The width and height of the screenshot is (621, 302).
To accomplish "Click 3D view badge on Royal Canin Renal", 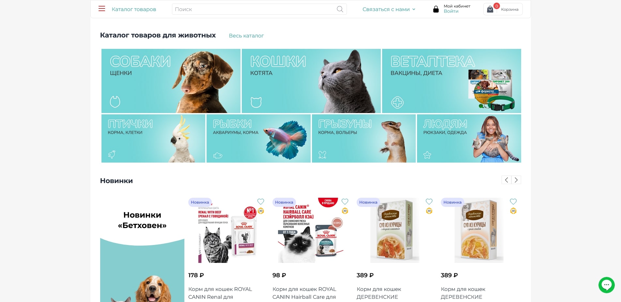I will [261, 211].
